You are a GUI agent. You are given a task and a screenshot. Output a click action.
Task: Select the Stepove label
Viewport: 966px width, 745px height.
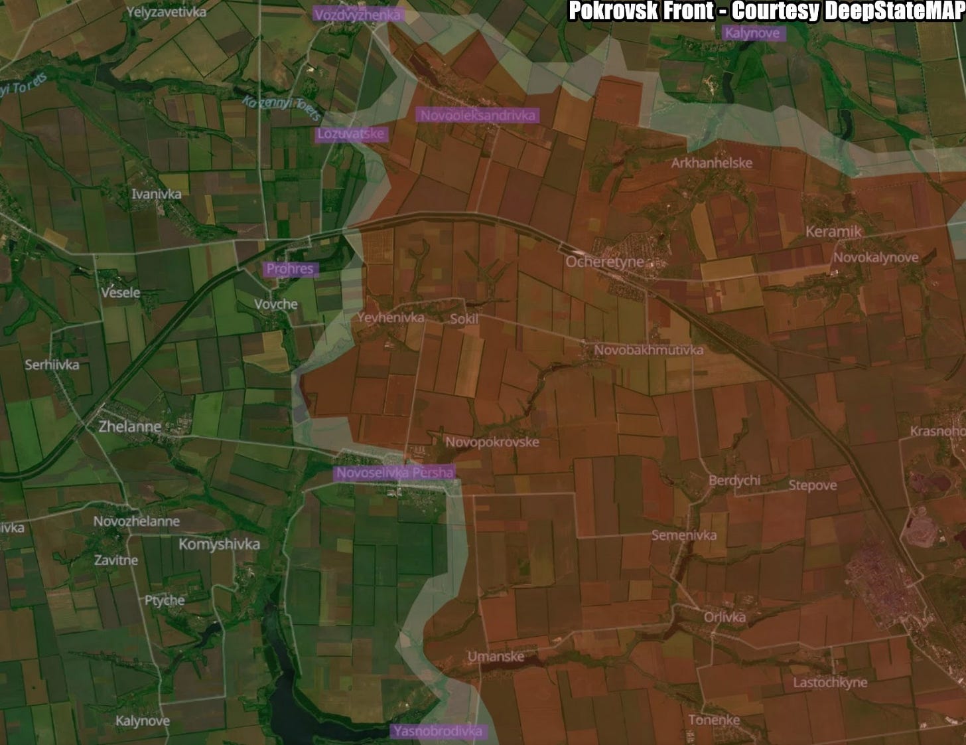[x=813, y=485]
